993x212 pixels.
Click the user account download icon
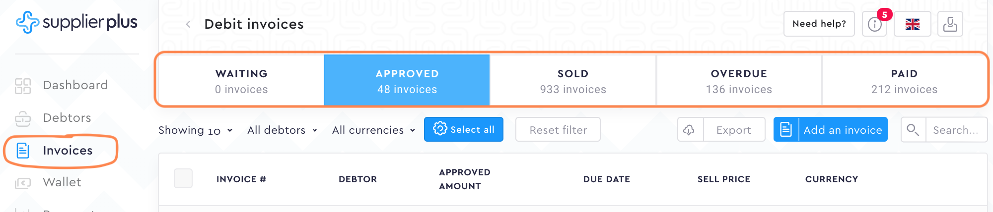(950, 24)
